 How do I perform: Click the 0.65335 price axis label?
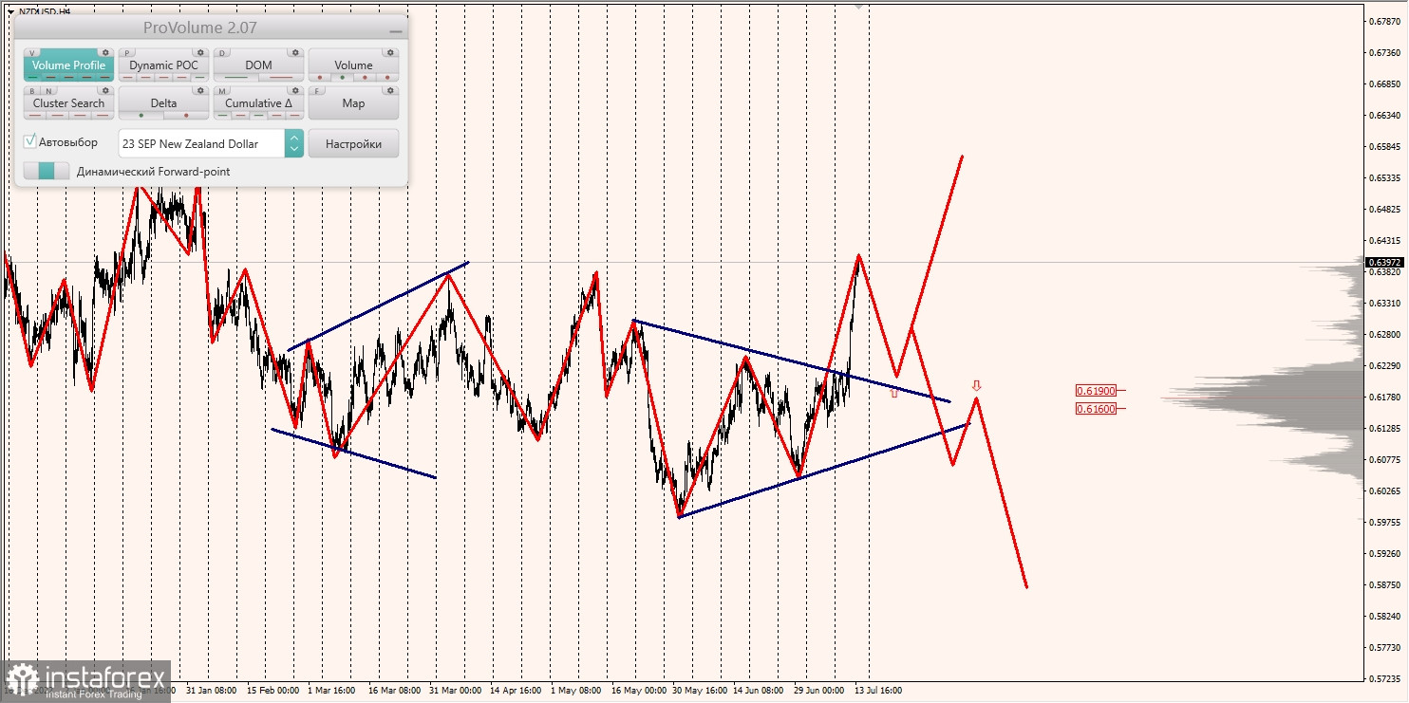pos(1384,177)
